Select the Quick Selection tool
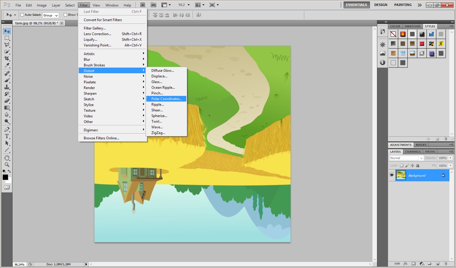Screen dimensions: 456x268 click(7, 52)
